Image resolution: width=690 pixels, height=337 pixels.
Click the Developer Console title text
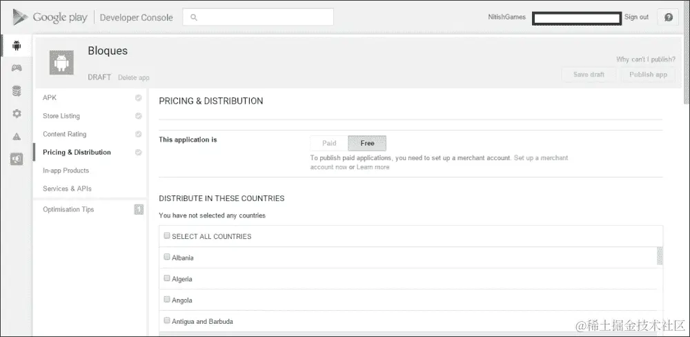[137, 18]
